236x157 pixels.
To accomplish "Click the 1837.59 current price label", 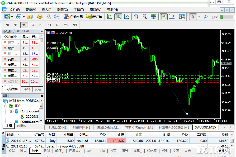I will pyautogui.click(x=226, y=63).
